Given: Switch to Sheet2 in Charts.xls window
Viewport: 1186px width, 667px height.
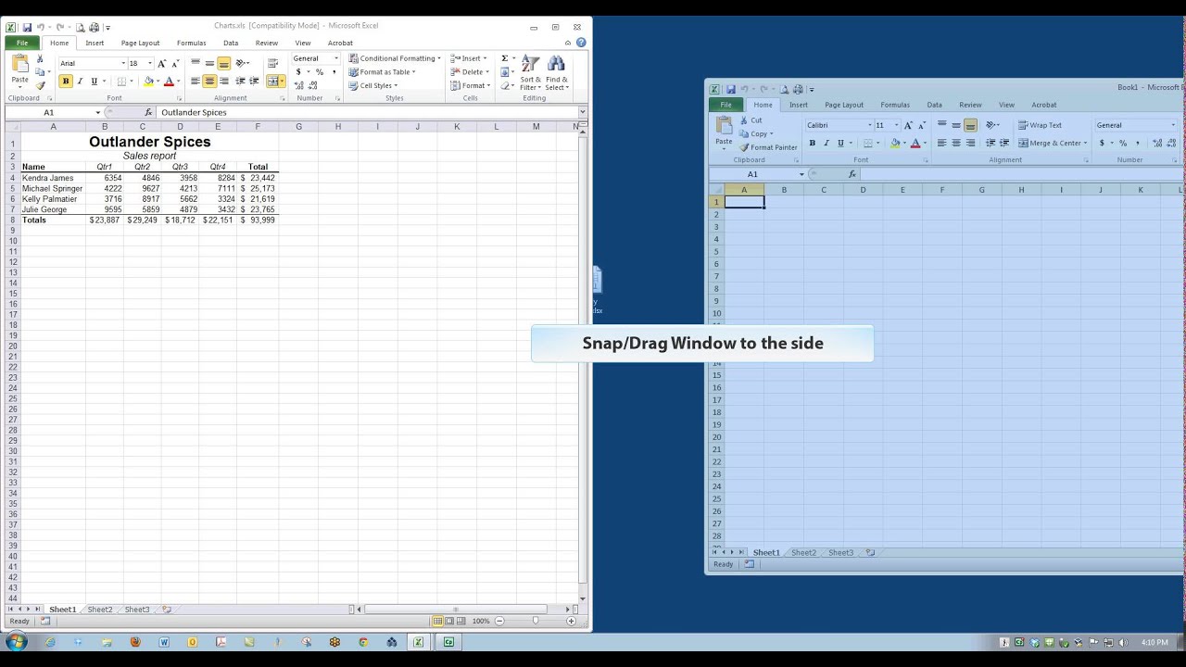Looking at the screenshot, I should click(99, 610).
